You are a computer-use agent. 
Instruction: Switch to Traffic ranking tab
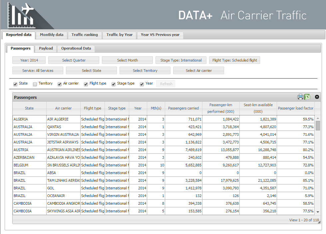pyautogui.click(x=85, y=35)
